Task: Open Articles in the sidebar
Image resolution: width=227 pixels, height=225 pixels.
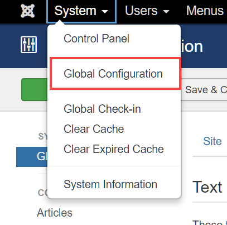Action: tap(55, 213)
